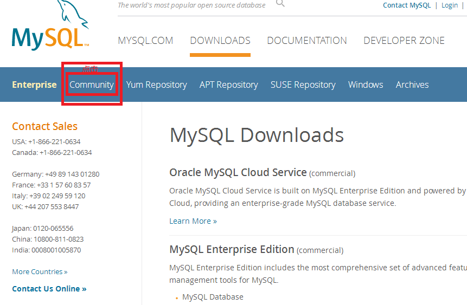Click the China phone number line
Screen dimensions: 467x305
point(48,239)
